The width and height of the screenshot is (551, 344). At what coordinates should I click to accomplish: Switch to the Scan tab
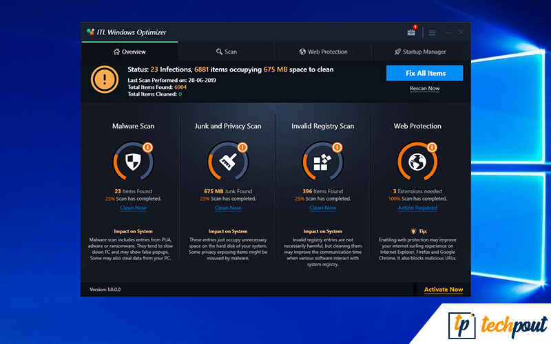pos(227,52)
